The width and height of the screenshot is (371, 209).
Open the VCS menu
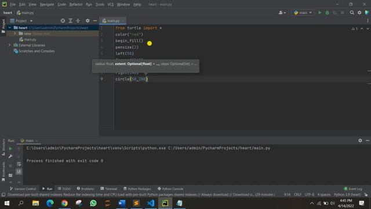coord(111,4)
